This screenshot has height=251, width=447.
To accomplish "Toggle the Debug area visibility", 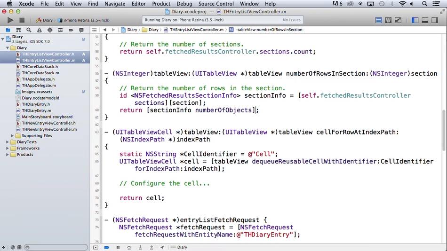I will (425, 20).
